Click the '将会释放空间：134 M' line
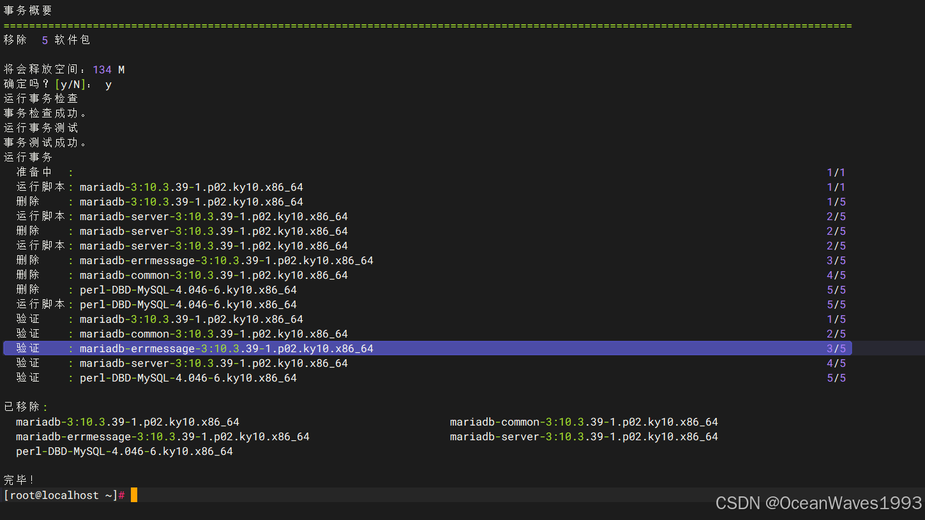Image resolution: width=925 pixels, height=520 pixels. tap(64, 69)
